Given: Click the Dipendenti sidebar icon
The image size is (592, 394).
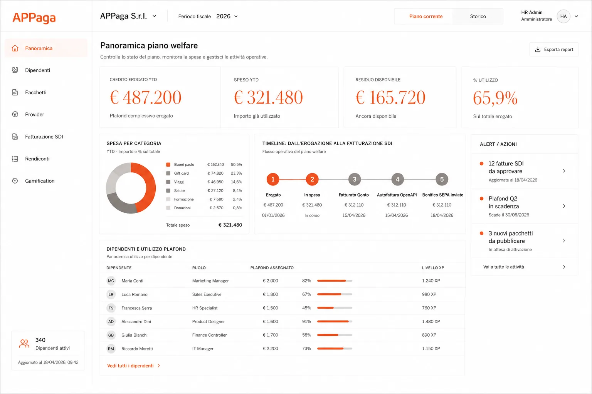Looking at the screenshot, I should 15,70.
